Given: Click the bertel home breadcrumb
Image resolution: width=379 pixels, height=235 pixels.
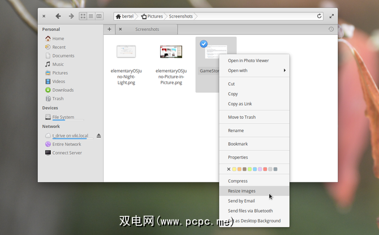Looking at the screenshot, I should pyautogui.click(x=124, y=16).
